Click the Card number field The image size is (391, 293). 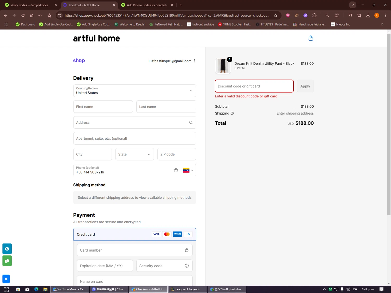point(135,250)
